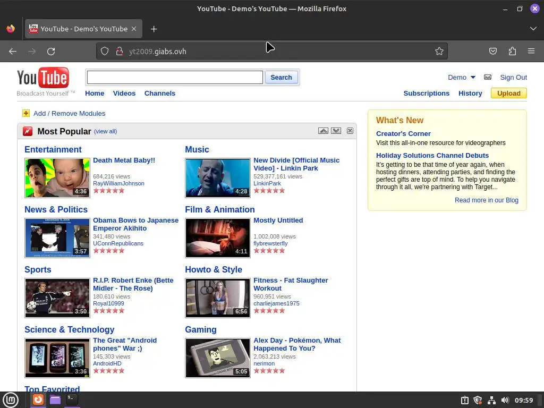Visit the charliejames1975 channel link
This screenshot has width=544, height=408.
pos(276,303)
